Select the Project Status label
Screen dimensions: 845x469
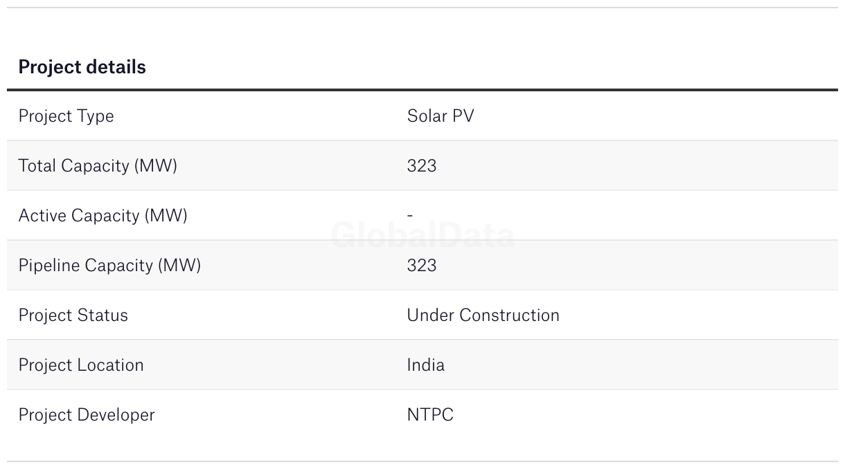click(x=73, y=315)
